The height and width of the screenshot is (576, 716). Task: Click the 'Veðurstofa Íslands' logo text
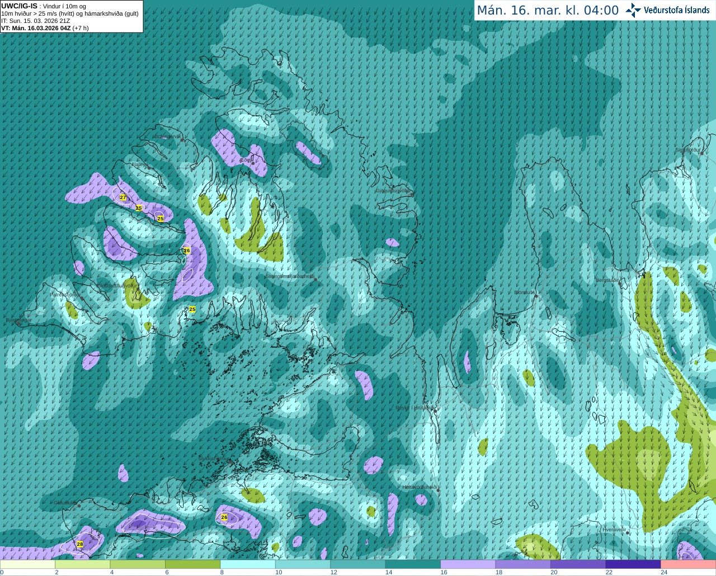pos(676,10)
